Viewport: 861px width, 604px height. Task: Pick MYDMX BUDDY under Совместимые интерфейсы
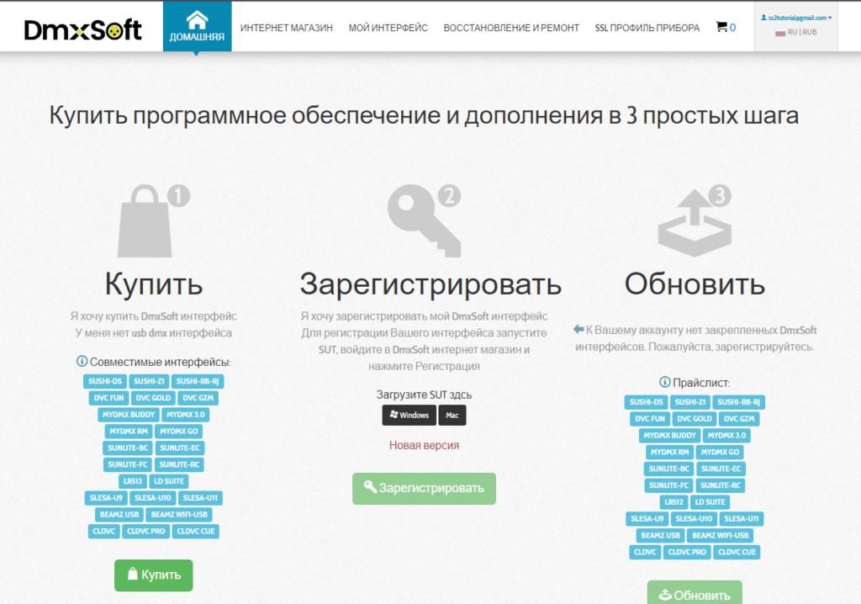[129, 415]
